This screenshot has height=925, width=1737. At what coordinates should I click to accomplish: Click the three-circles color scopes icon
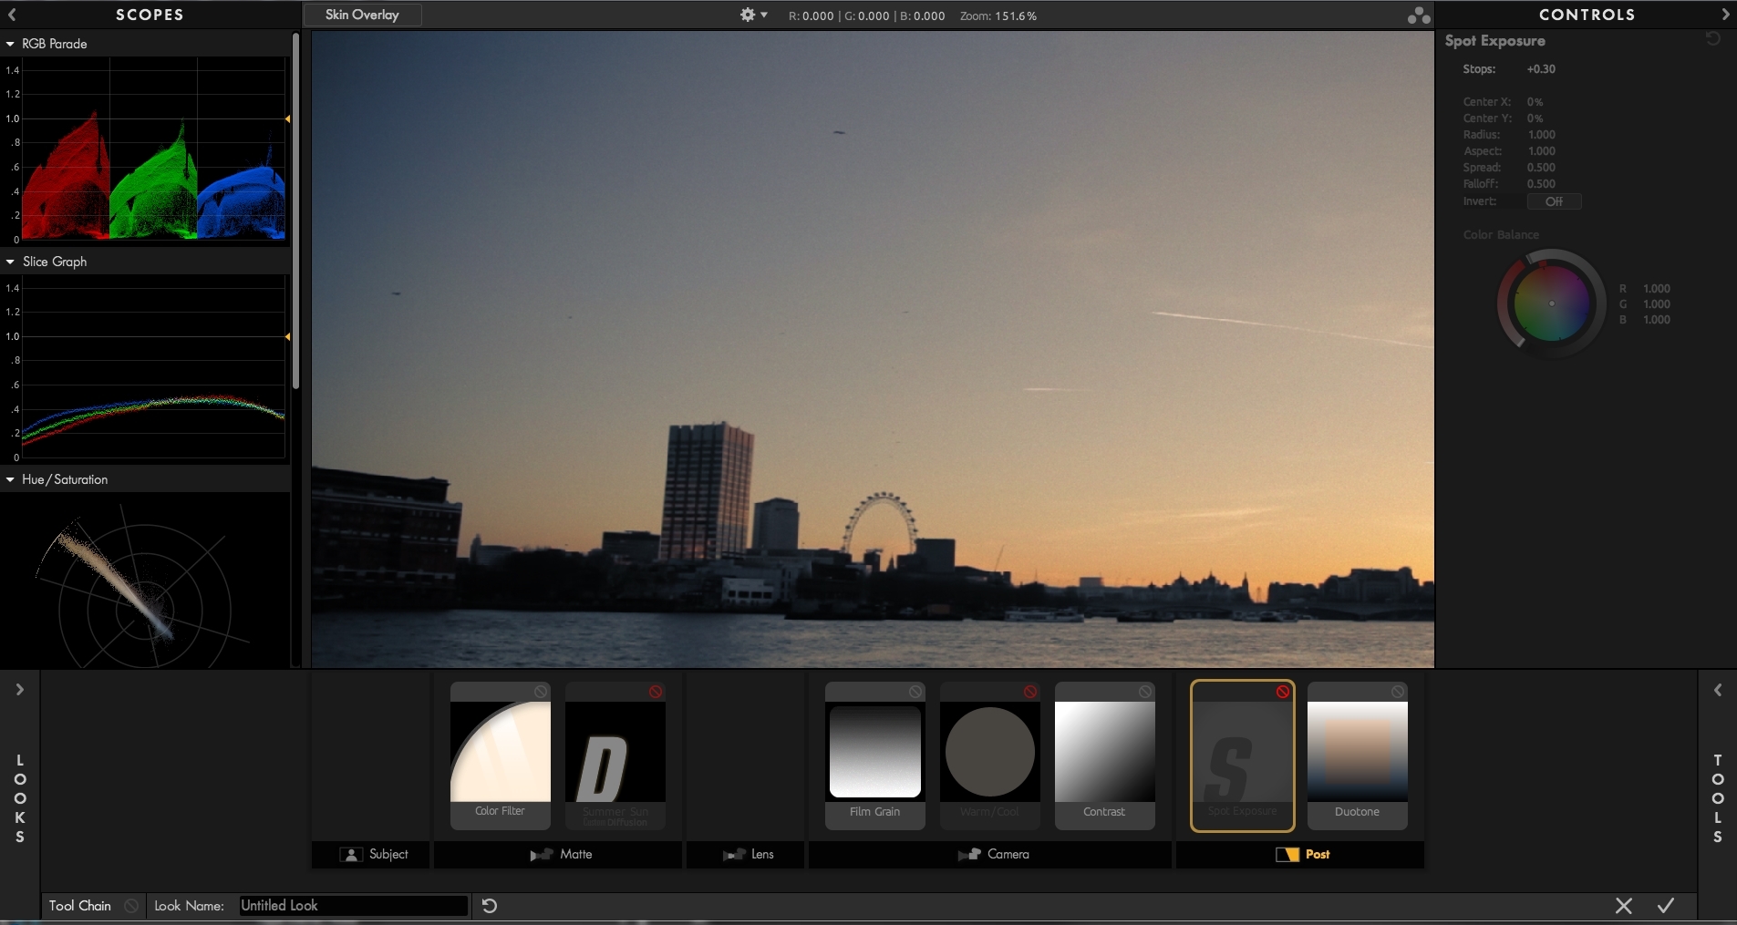[1418, 15]
